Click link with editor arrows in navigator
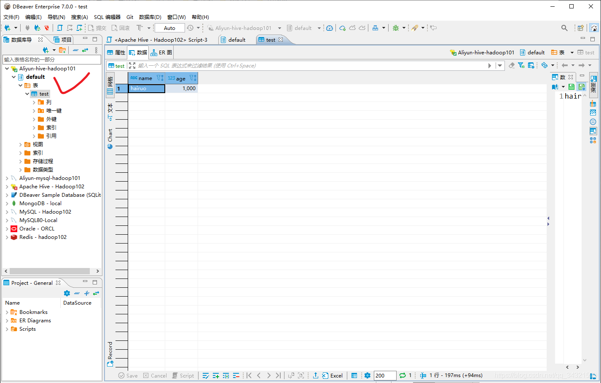Viewport: 601px width, 383px height. point(85,50)
